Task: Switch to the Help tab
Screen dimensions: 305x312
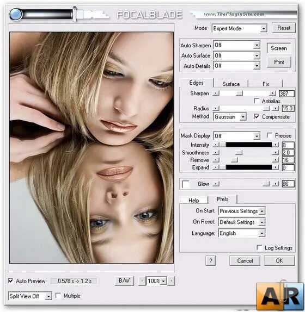Action: 193,201
